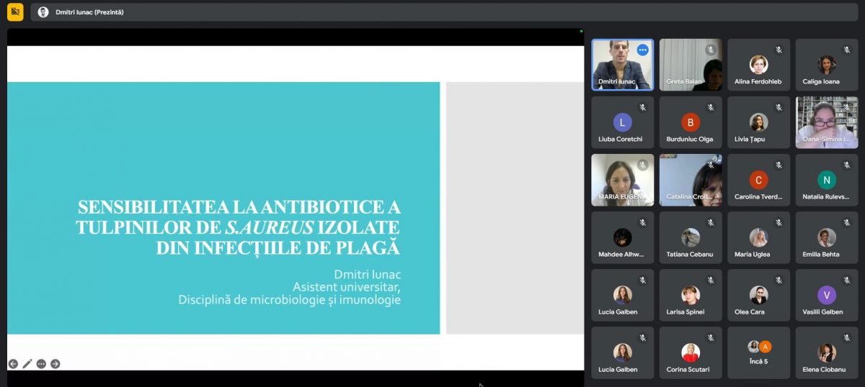Click the Oana-Simina video thumbnail
The width and height of the screenshot is (865, 387).
(x=826, y=122)
